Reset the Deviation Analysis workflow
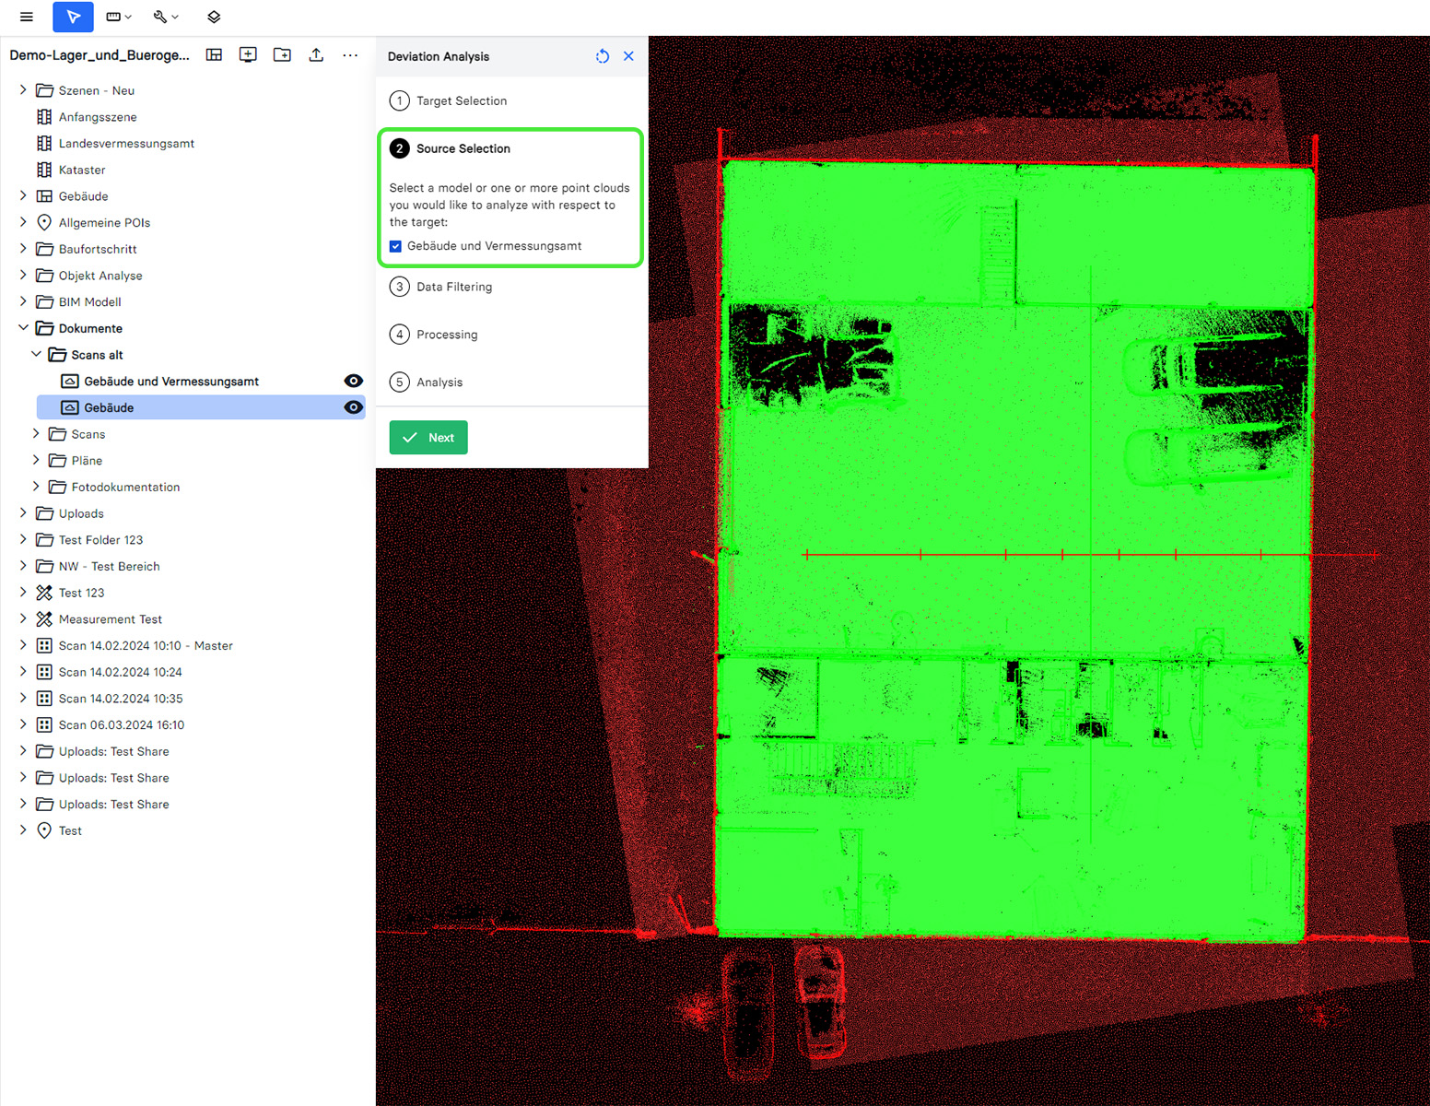1430x1106 pixels. click(x=603, y=56)
